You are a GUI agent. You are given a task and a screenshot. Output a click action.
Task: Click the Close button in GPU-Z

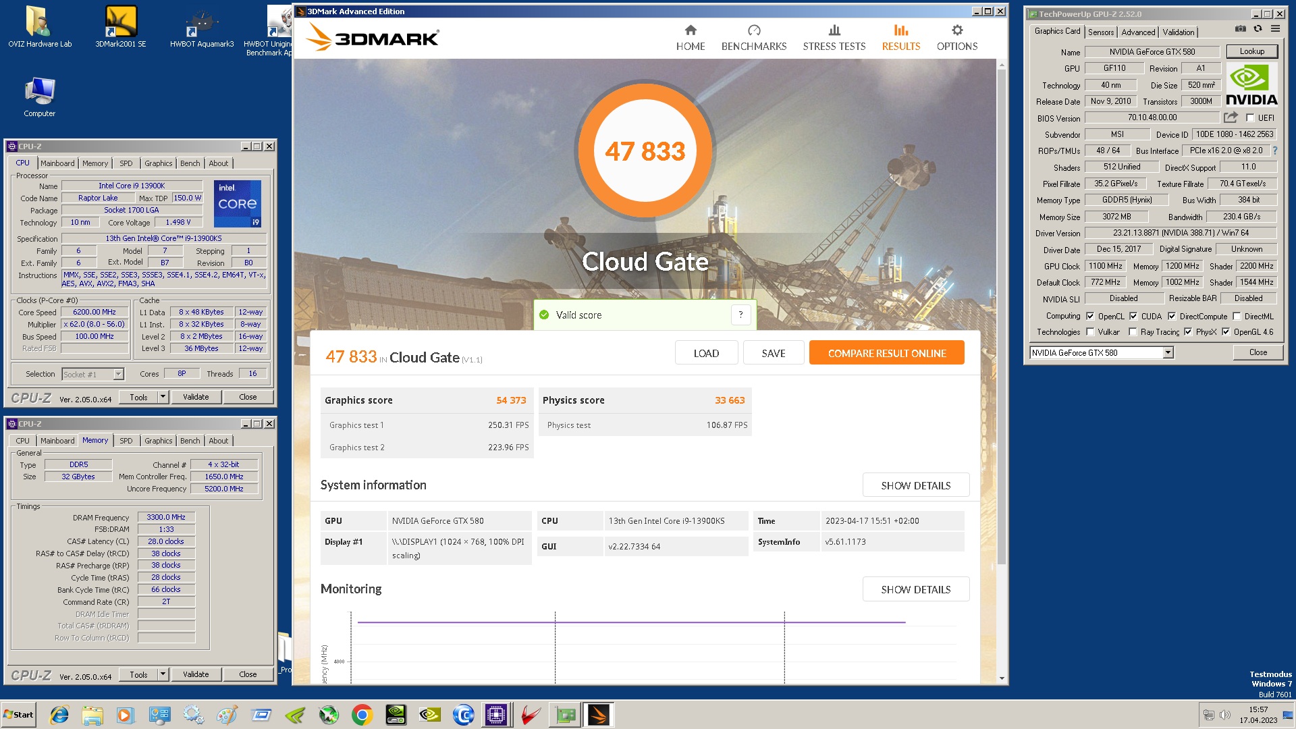point(1258,352)
